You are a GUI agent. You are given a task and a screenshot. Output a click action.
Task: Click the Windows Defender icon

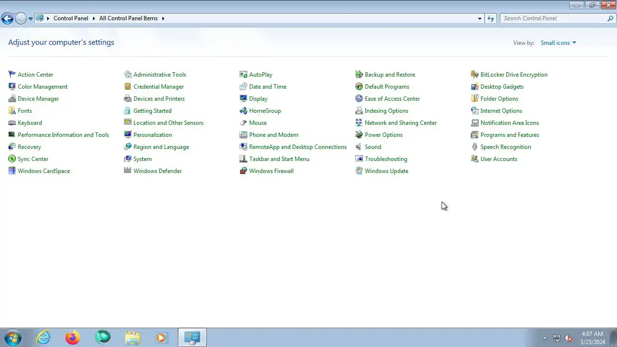(128, 171)
